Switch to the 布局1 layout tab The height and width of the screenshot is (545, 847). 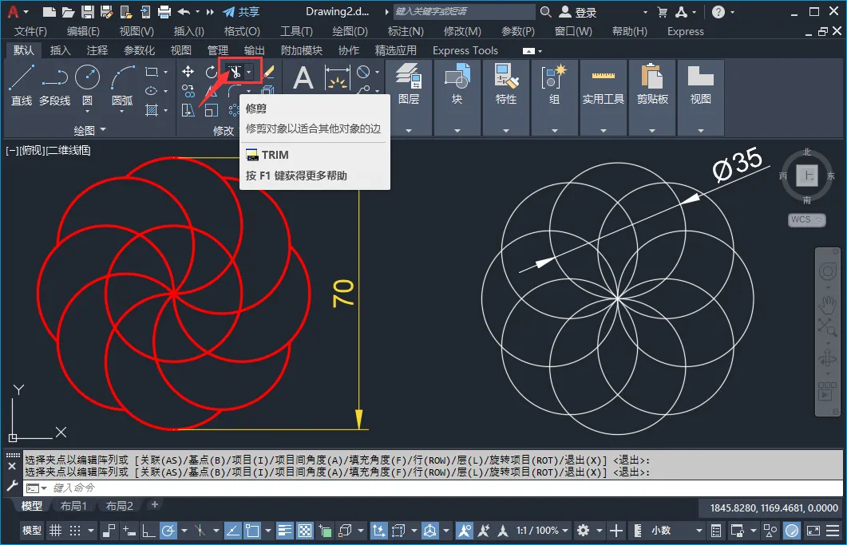73,506
